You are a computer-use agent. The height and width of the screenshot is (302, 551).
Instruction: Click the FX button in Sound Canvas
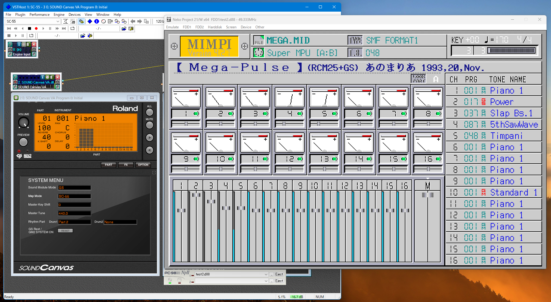coord(126,165)
